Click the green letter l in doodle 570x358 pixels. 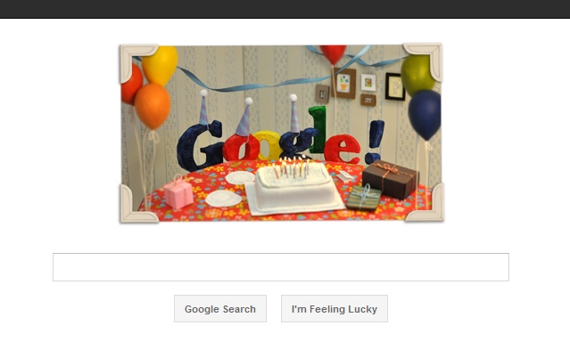coord(318,129)
